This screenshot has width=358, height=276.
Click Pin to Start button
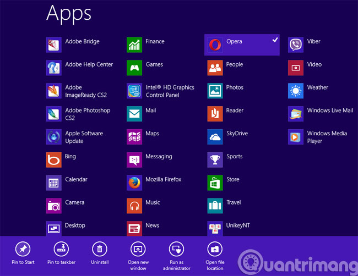23,253
